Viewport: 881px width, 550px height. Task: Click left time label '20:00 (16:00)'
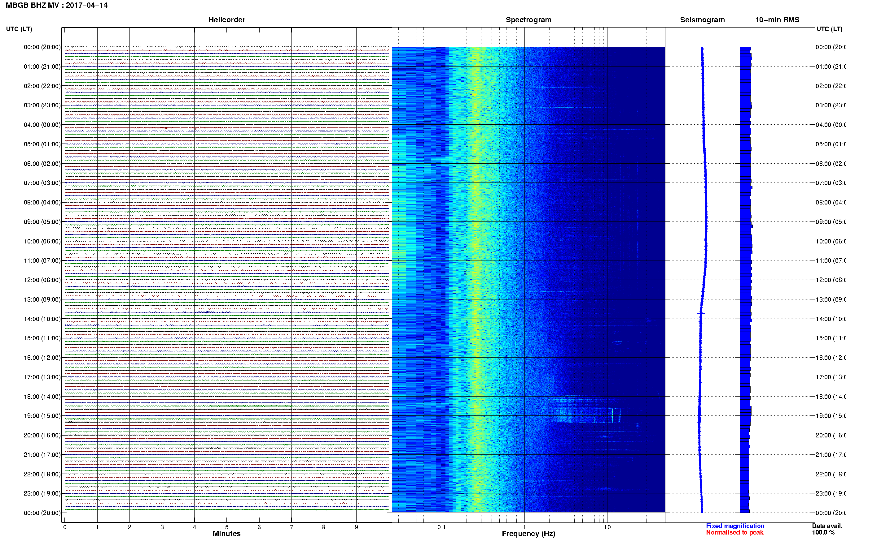pos(42,436)
